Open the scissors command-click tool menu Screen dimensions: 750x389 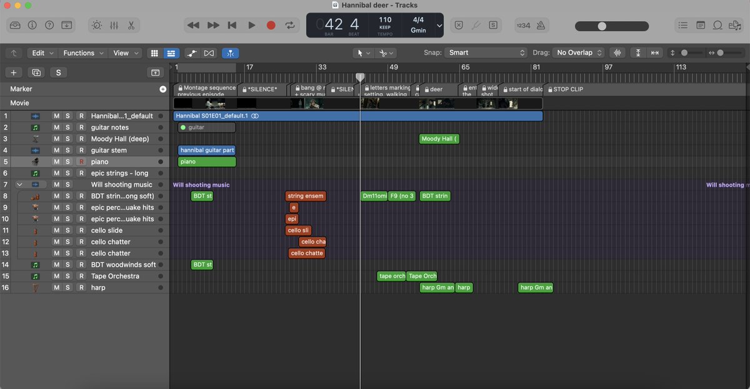(387, 53)
